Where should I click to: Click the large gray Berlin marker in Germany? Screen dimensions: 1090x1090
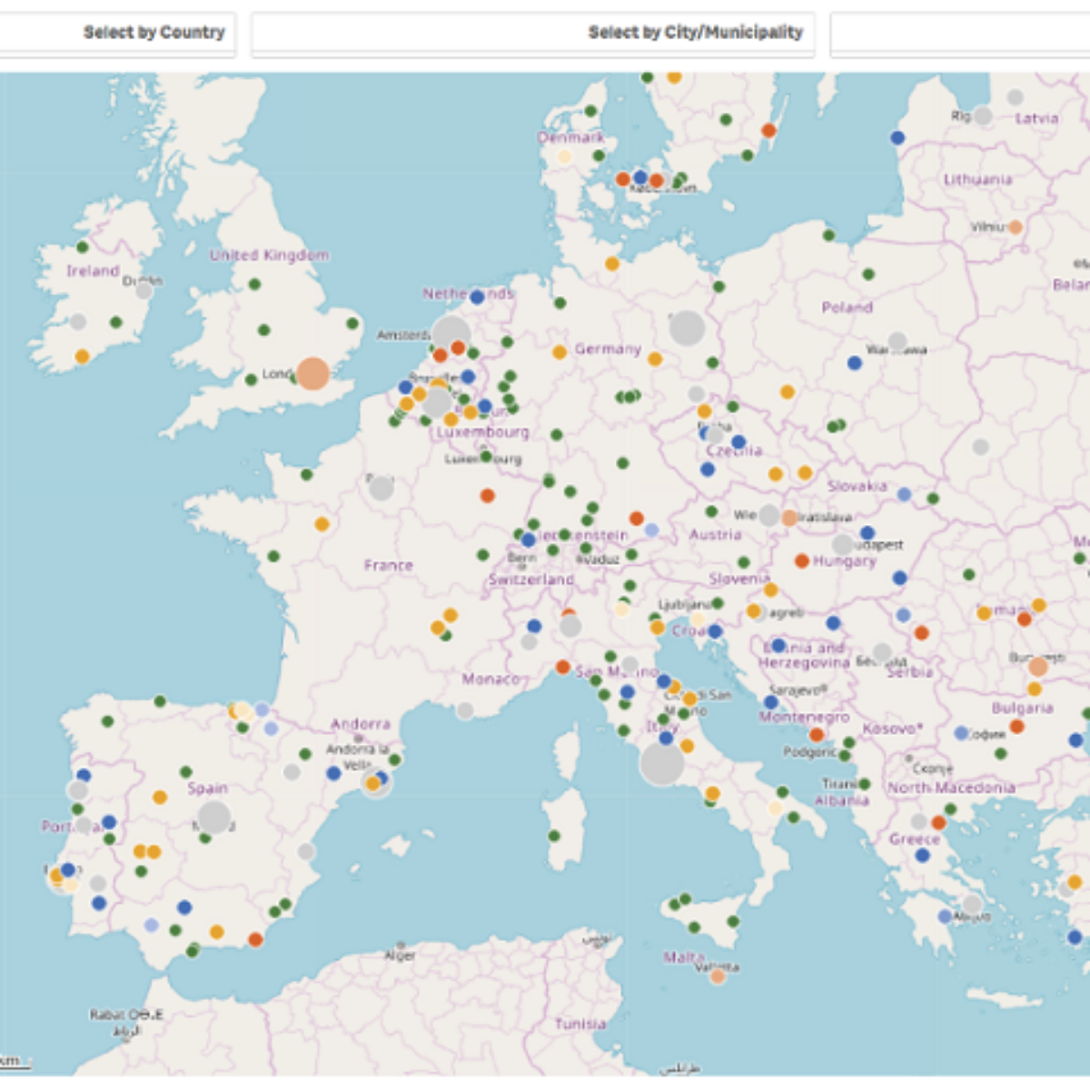687,328
